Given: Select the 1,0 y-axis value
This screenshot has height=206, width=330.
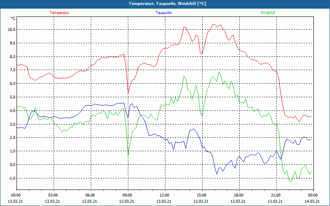Looking at the screenshot, I should [x=13, y=151].
